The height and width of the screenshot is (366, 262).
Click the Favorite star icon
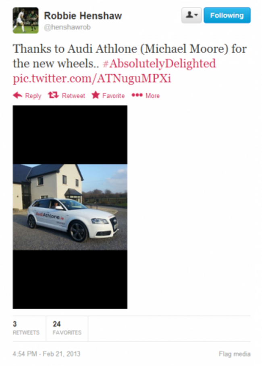click(96, 95)
